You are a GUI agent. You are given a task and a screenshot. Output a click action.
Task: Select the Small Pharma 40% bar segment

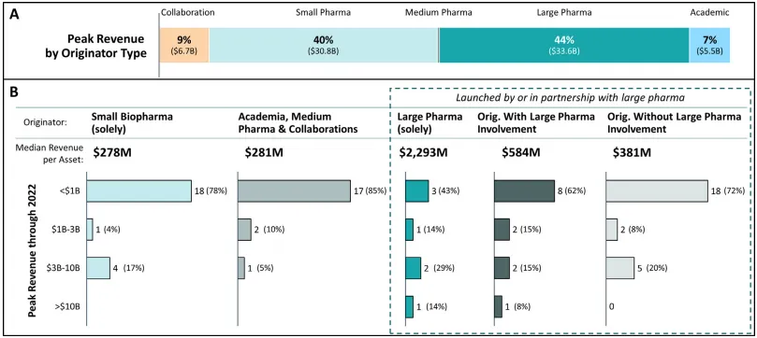coord(324,45)
